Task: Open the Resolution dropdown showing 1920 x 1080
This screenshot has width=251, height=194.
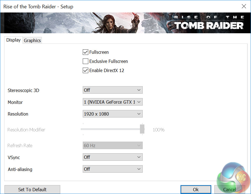Action: [x=112, y=114]
